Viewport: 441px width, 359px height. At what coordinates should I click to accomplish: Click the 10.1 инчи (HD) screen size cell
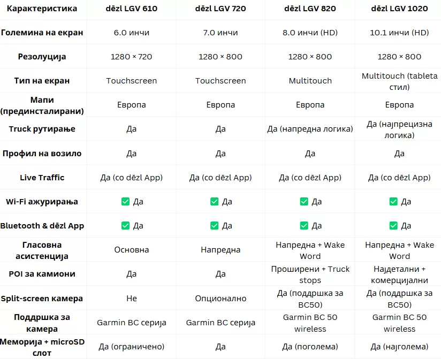pyautogui.click(x=399, y=33)
